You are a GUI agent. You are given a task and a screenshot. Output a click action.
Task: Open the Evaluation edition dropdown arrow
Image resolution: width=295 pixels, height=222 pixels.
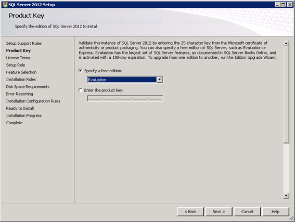pyautogui.click(x=159, y=80)
